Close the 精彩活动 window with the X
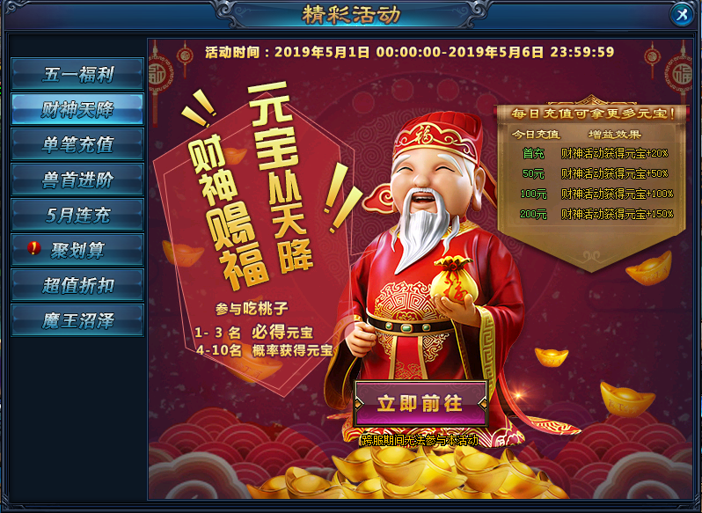This screenshot has width=702, height=513. (x=682, y=15)
